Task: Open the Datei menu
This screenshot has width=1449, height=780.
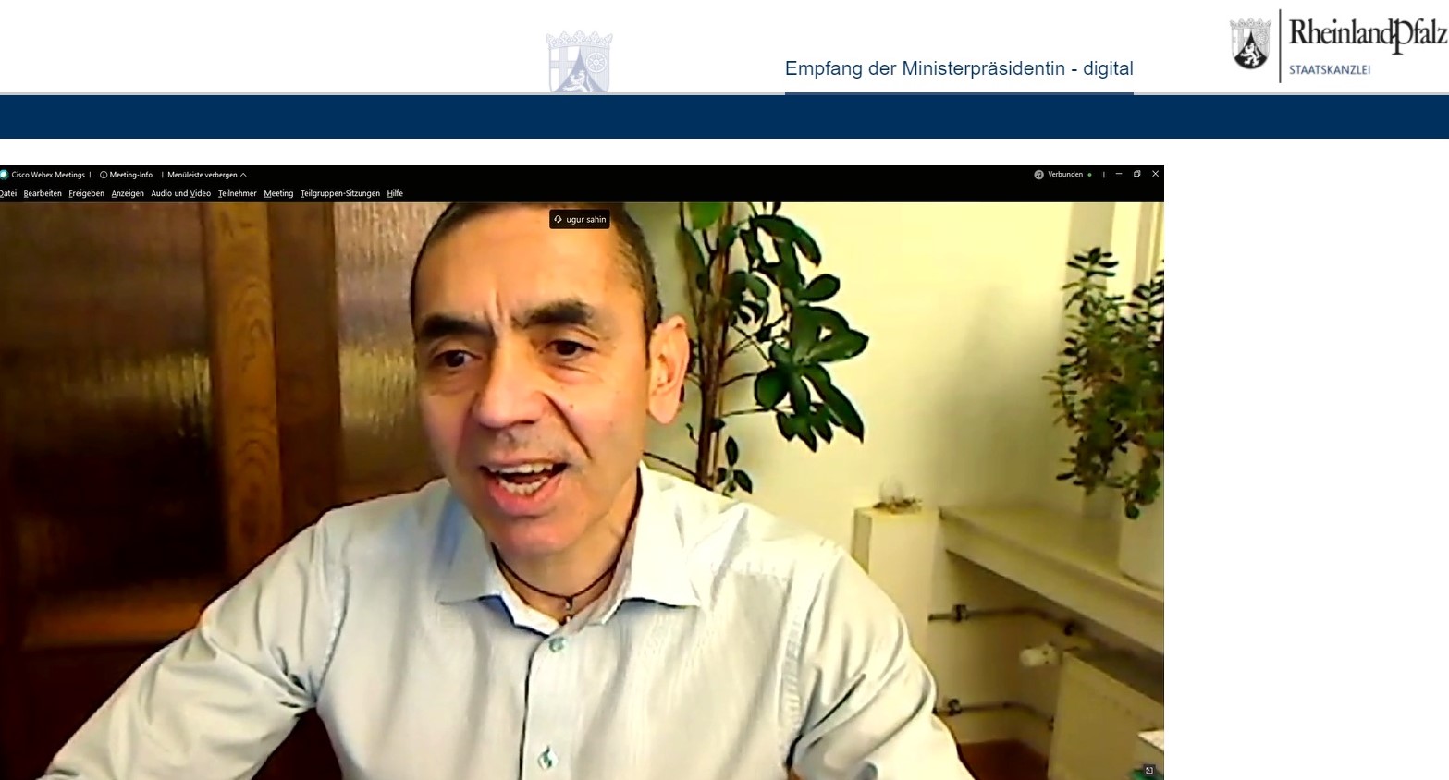Action: [x=7, y=194]
